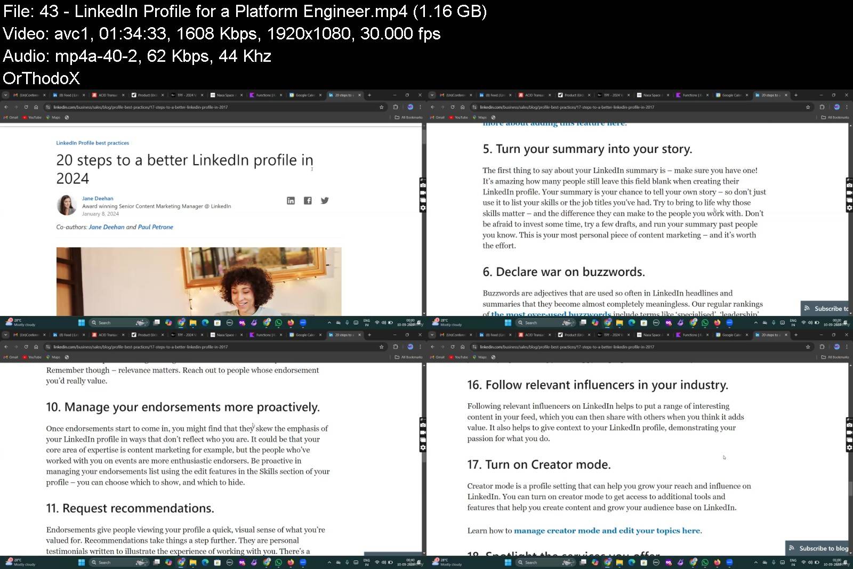Open Jane Deehan author link beside avatar

(x=98, y=198)
